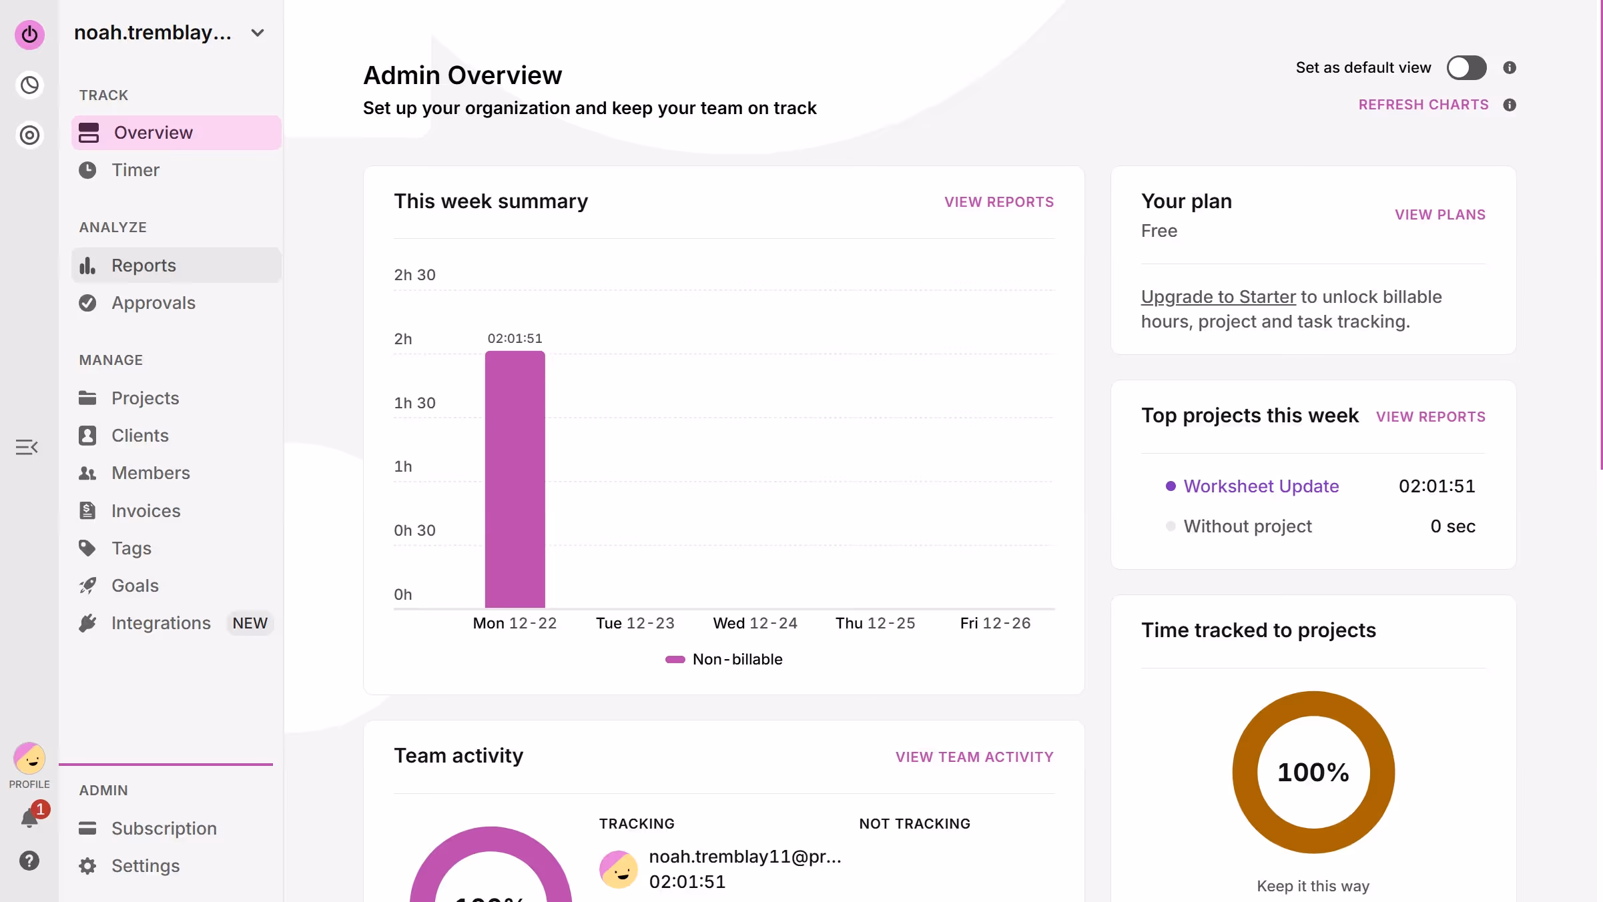The image size is (1603, 902).
Task: Open Subscription admin item
Action: [x=176, y=829]
